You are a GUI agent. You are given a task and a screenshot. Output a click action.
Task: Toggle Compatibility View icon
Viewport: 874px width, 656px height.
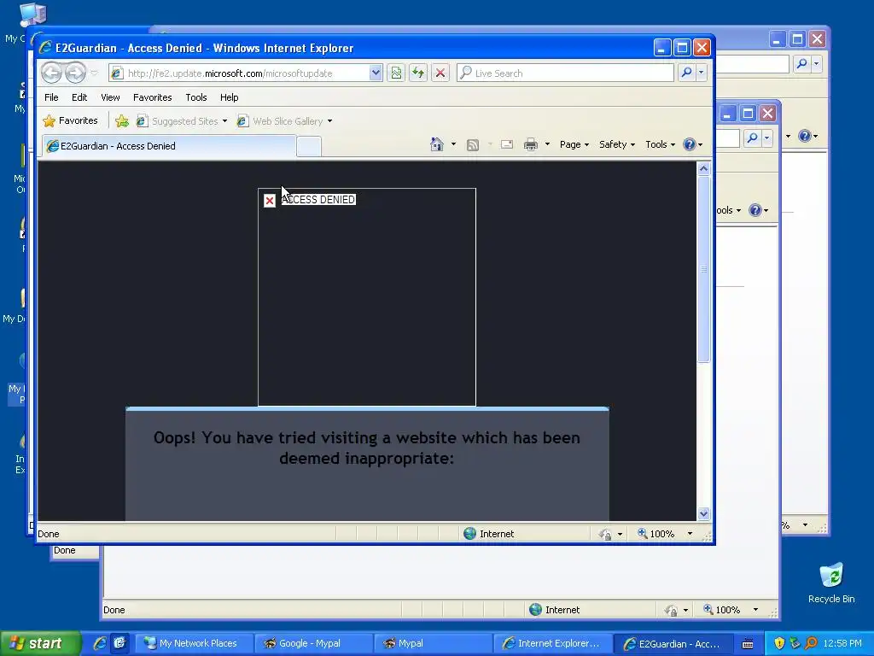tap(396, 73)
